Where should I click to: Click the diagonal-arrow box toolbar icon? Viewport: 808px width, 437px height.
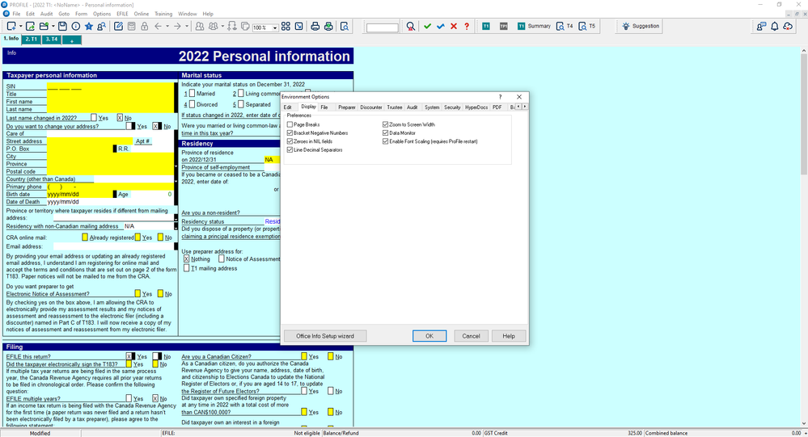pyautogui.click(x=299, y=26)
